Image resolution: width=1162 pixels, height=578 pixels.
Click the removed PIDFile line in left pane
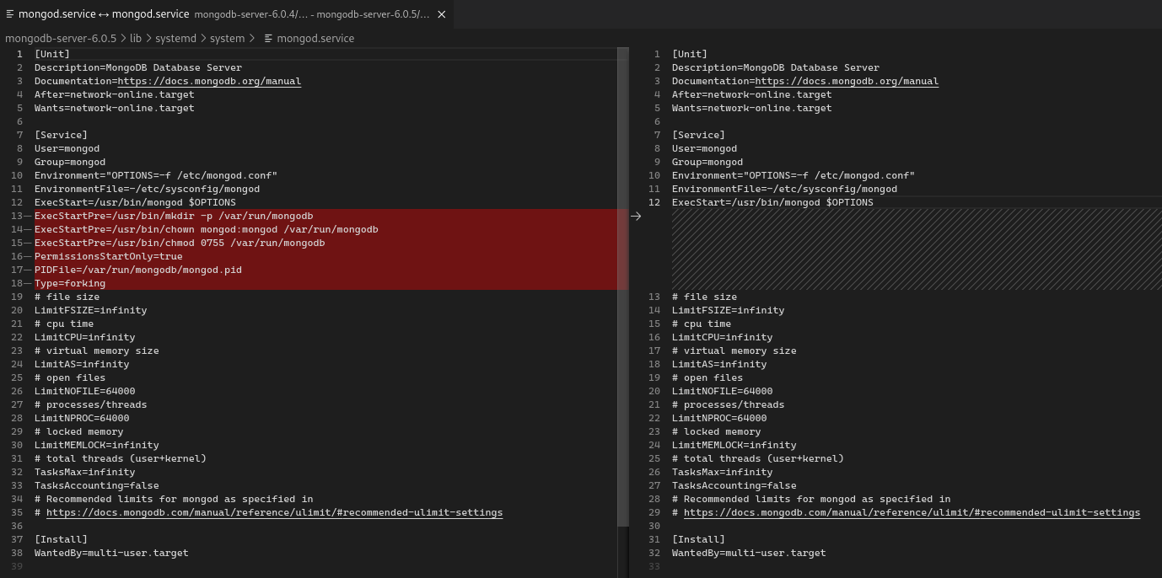coord(137,270)
